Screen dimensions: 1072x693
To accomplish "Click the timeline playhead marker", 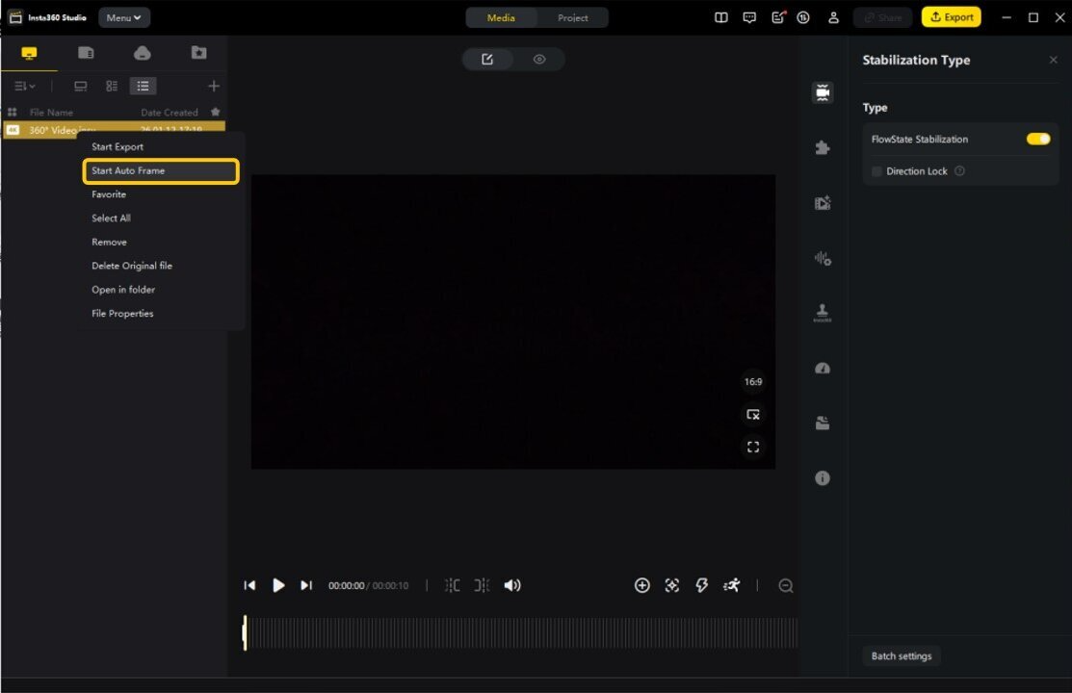I will coord(245,633).
